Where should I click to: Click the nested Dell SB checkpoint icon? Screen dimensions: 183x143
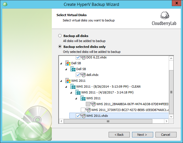click(x=73, y=69)
